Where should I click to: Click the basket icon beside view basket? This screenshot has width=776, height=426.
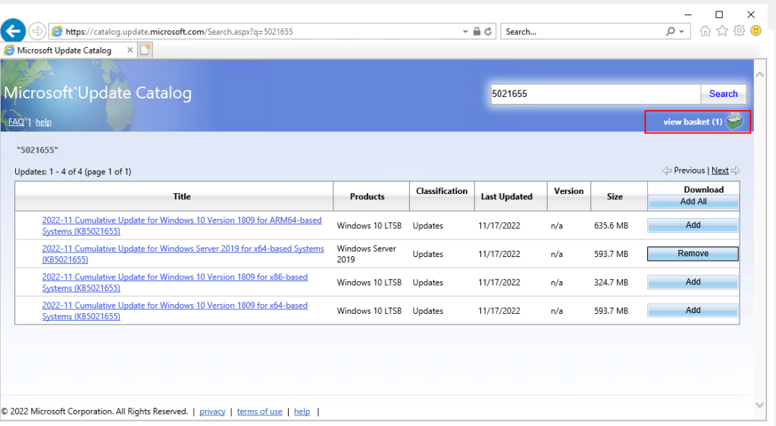click(x=734, y=121)
